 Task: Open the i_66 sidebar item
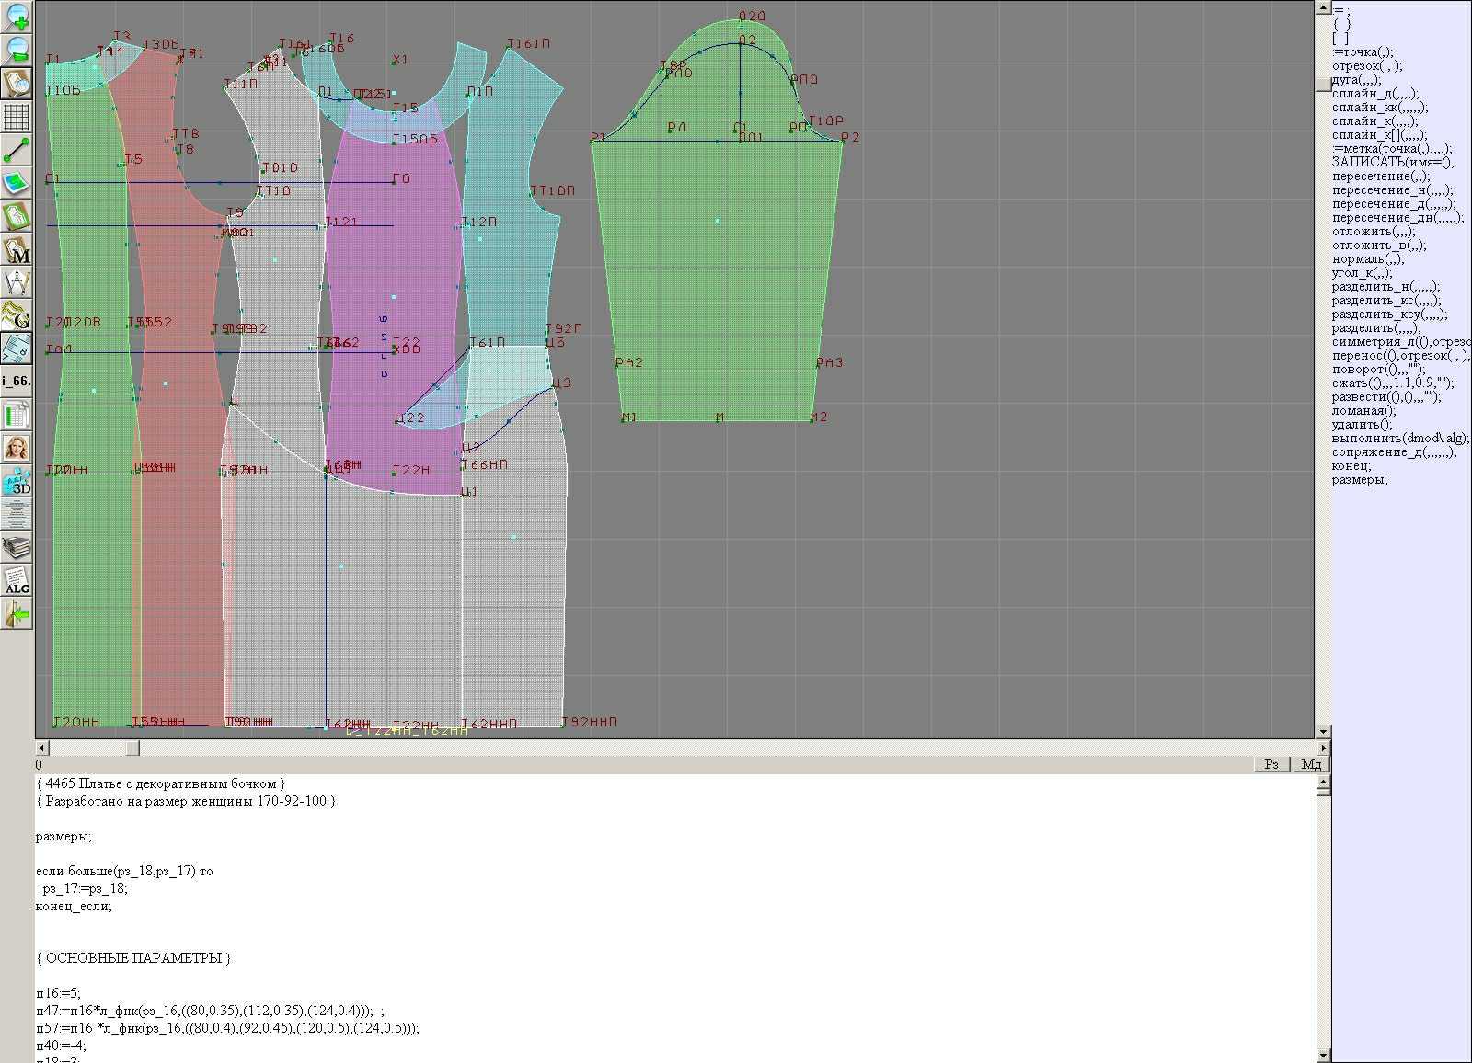[17, 381]
